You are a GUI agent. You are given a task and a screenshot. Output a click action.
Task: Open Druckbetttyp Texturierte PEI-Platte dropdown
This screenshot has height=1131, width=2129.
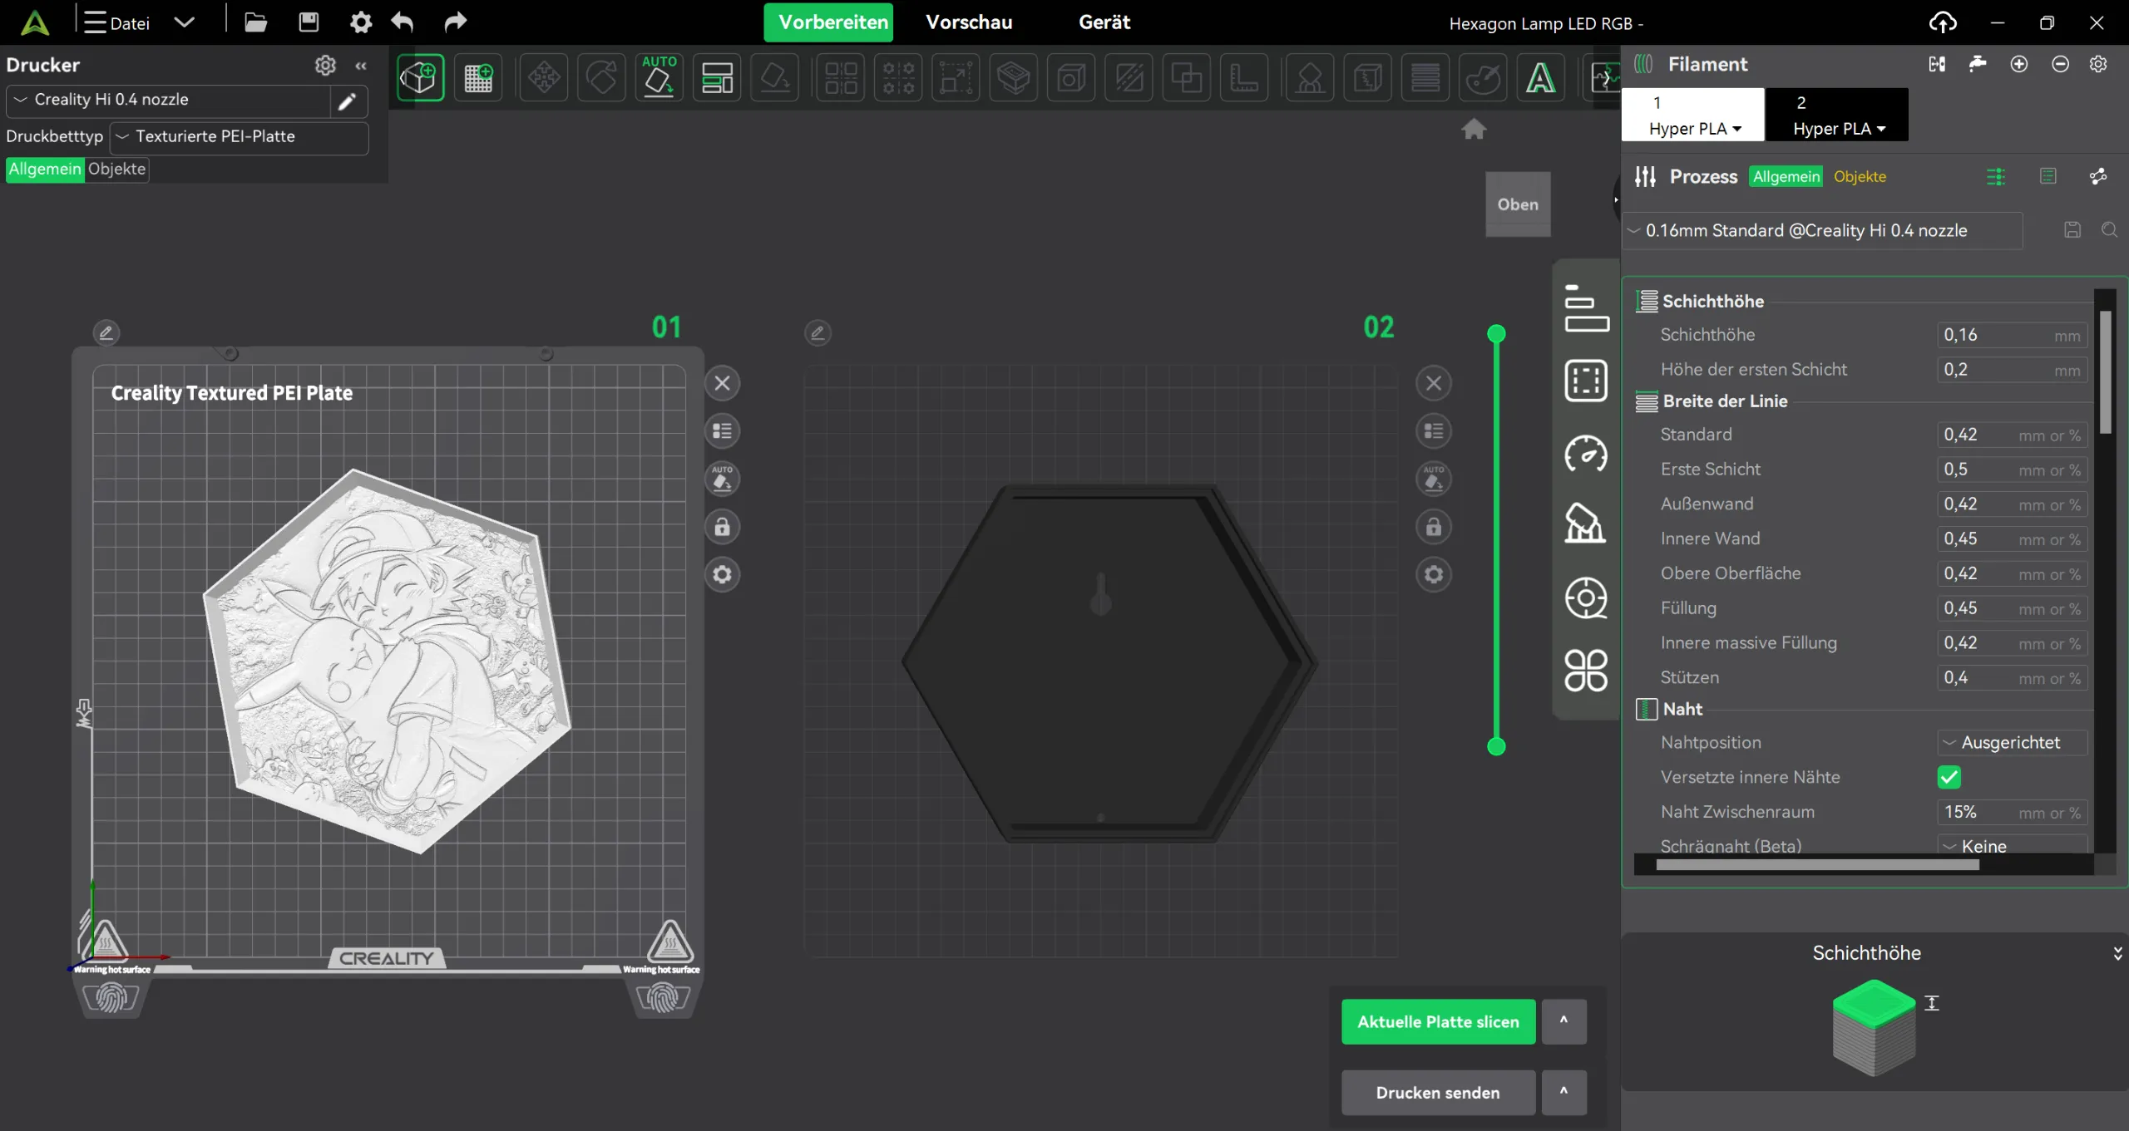240,136
